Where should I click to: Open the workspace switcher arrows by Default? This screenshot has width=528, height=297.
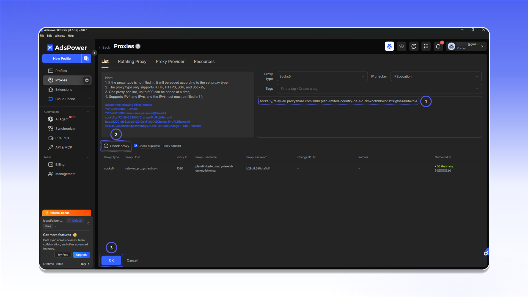pos(88,223)
